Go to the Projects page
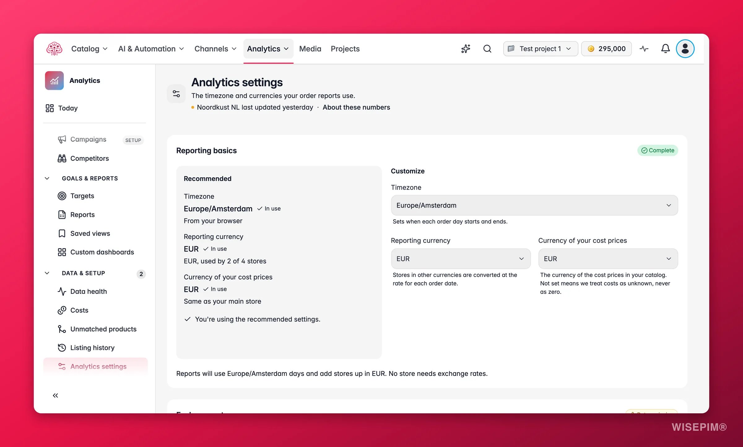 pos(345,49)
